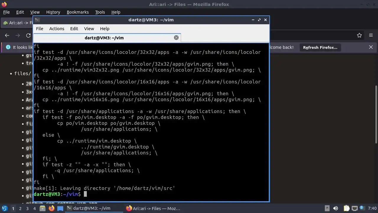
Task: Click terminal text 'make[1]: Leaving directory'
Action: click(x=72, y=188)
